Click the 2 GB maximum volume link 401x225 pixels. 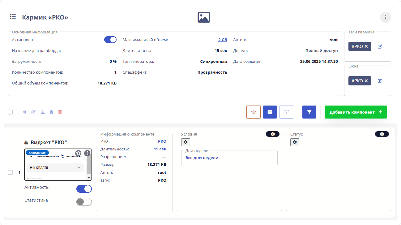pos(223,40)
